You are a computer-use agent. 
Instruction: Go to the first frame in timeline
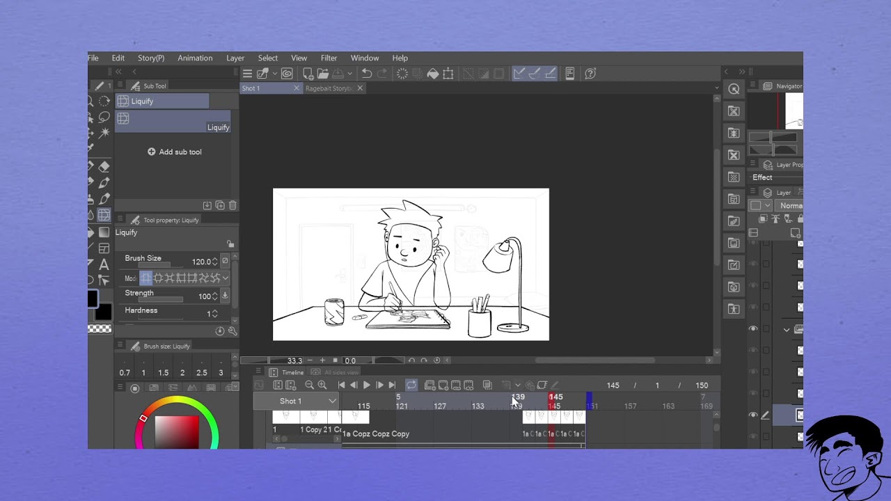(x=341, y=385)
